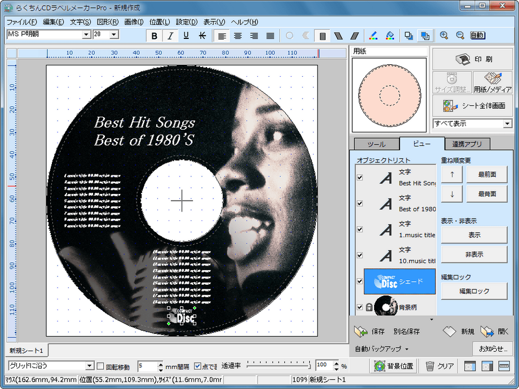Viewport: 519px width, 389px height.
Task: Select straight text block shape
Action: [322, 36]
